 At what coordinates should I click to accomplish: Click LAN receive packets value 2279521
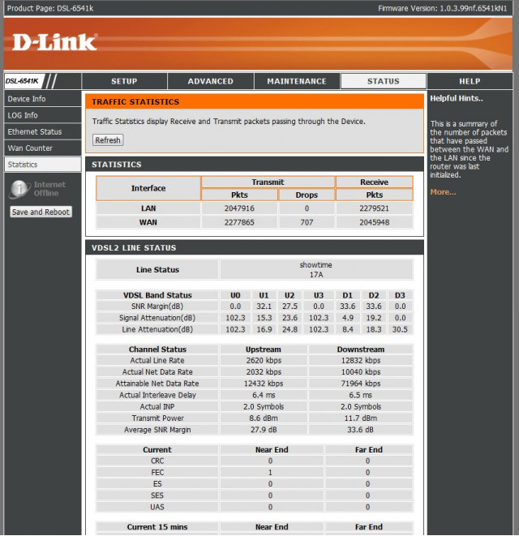click(375, 208)
